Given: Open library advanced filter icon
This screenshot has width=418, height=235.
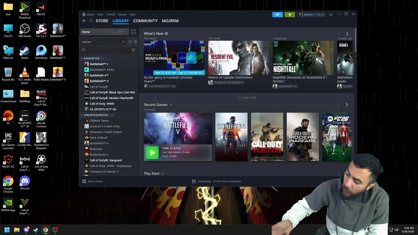Looking at the screenshot, I should pos(133,50).
